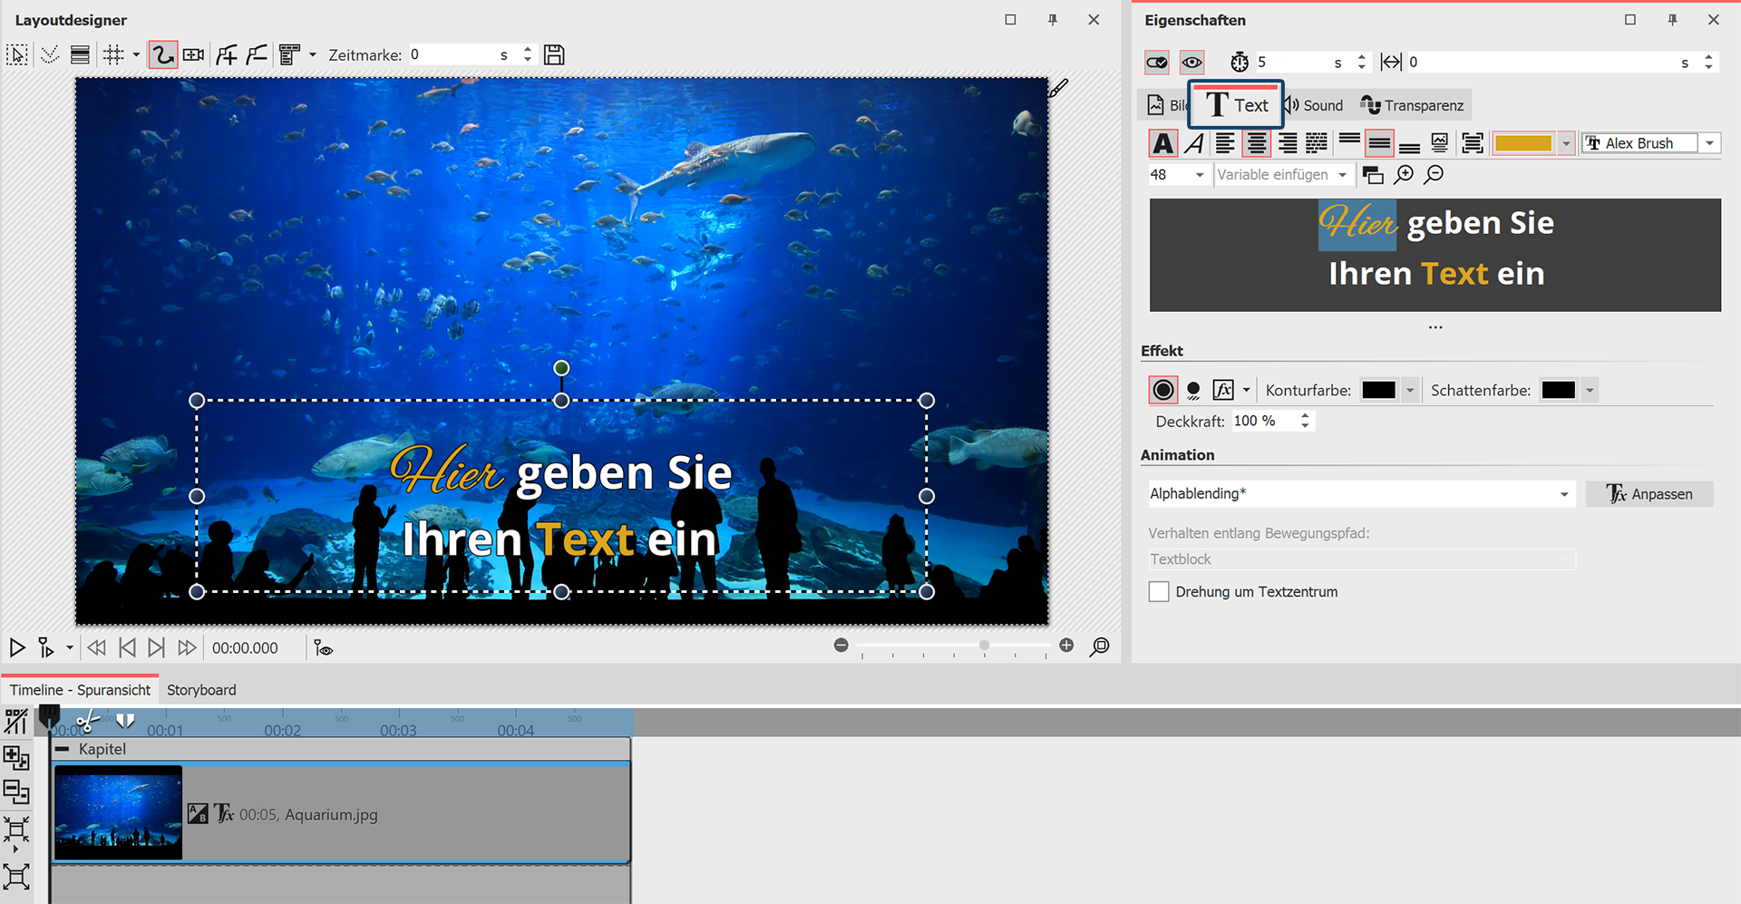Screen dimensions: 1741x904
Task: Zoom in on the text editor
Action: pos(1404,175)
